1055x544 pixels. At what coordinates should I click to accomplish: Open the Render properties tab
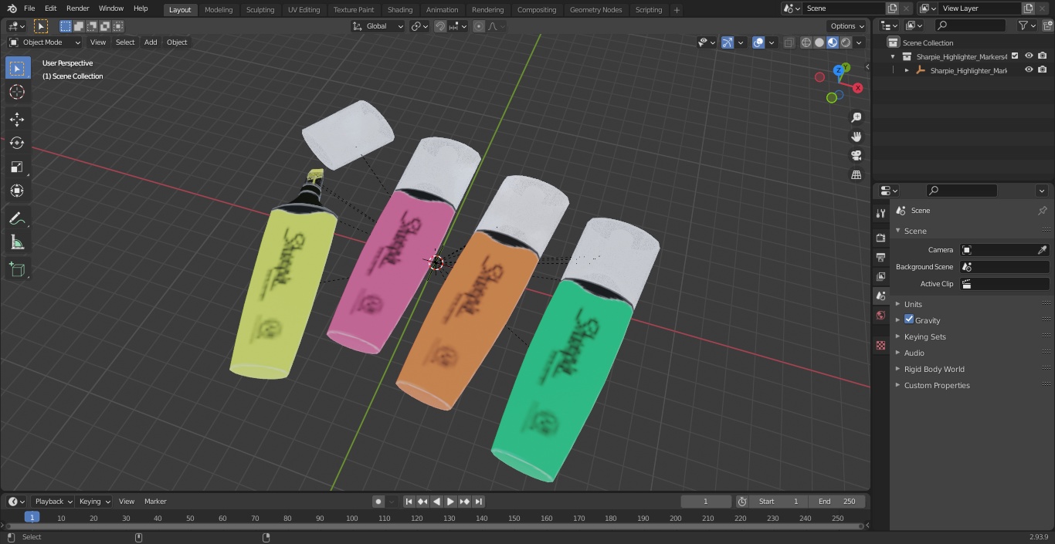tap(880, 238)
